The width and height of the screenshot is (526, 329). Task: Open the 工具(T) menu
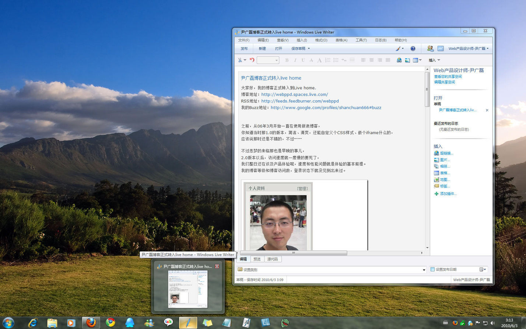tap(361, 40)
